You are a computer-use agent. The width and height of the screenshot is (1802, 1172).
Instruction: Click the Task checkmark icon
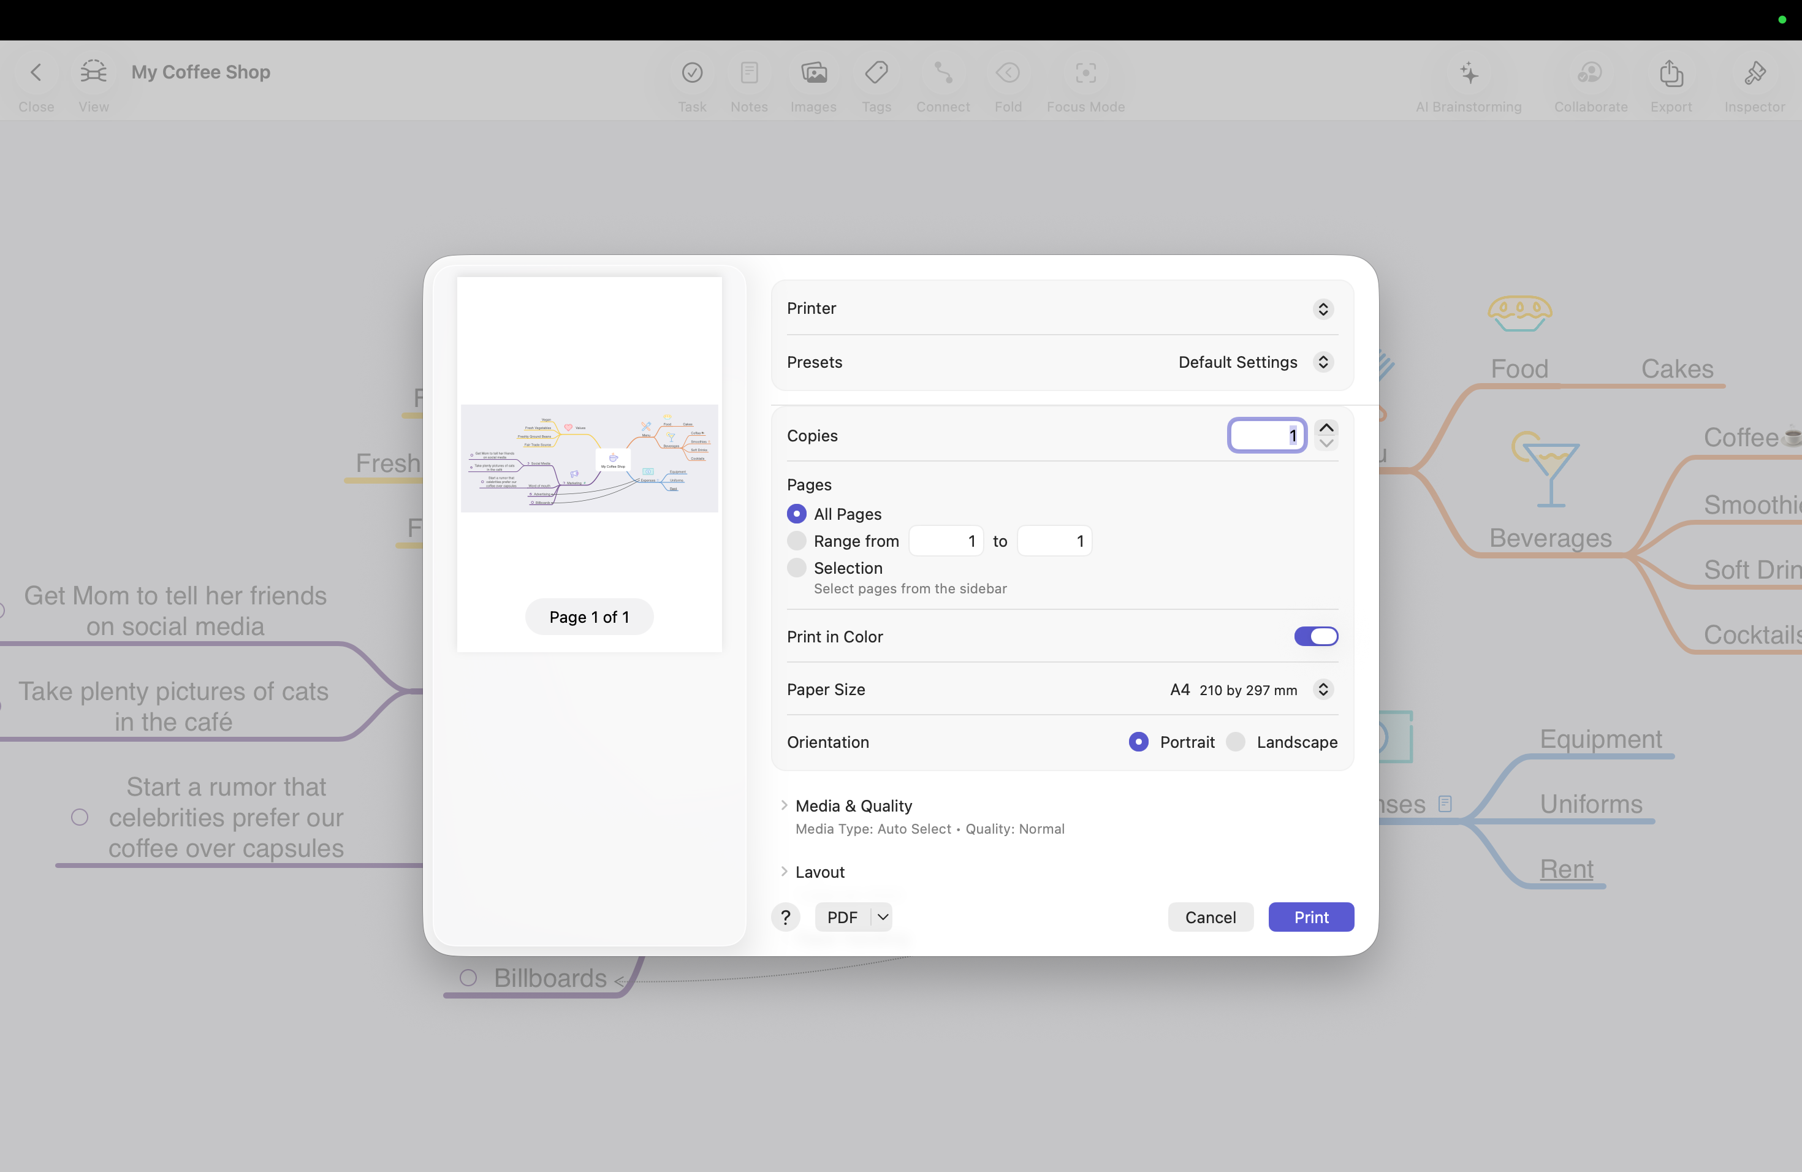pos(692,72)
